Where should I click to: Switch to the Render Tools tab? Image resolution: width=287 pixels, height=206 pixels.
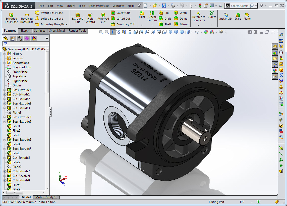click(x=77, y=31)
